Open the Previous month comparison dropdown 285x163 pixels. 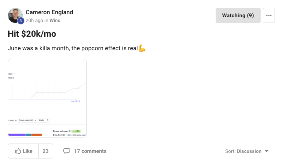(27, 120)
